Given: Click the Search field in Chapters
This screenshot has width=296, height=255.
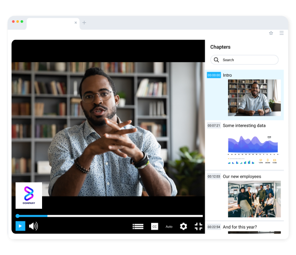Looking at the screenshot, I should point(244,60).
